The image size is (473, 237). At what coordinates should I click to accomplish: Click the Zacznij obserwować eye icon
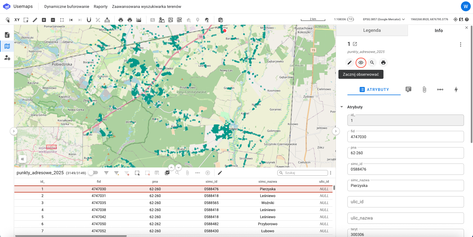361,62
